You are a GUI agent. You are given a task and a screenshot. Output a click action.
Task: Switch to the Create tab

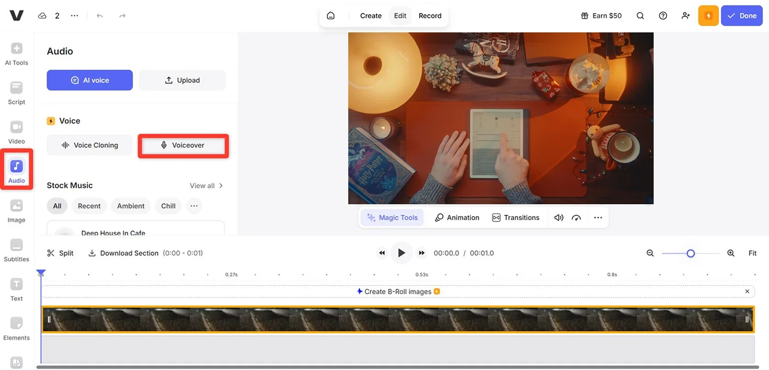[371, 16]
